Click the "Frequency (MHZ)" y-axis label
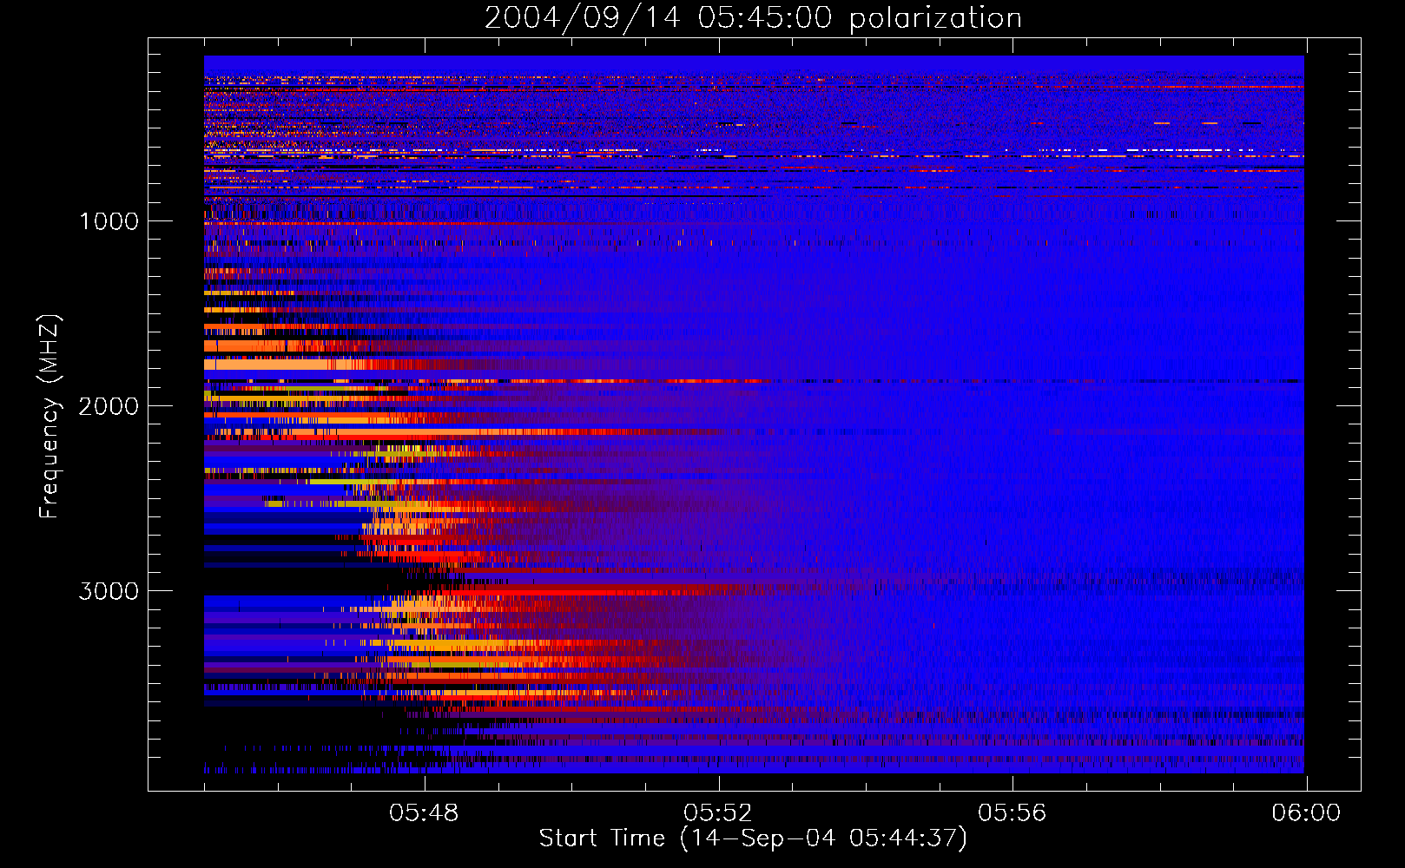Screen dimensions: 1405x868 coord(49,417)
